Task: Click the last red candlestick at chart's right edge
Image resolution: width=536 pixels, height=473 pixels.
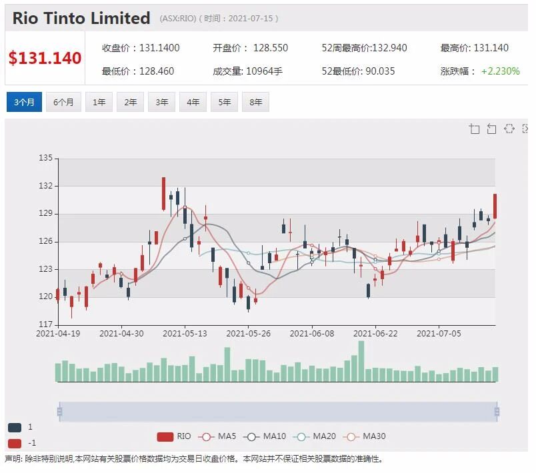Action: point(495,206)
